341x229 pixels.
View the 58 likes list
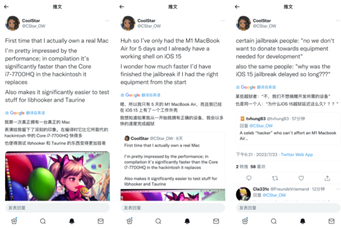pyautogui.click(x=258, y=166)
